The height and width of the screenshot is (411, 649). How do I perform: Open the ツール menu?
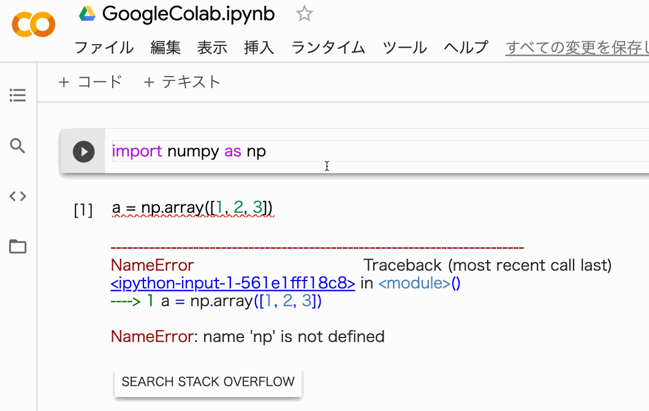pyautogui.click(x=404, y=47)
